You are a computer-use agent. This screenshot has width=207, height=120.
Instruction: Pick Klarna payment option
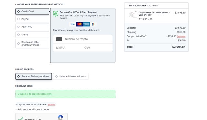(19, 35)
